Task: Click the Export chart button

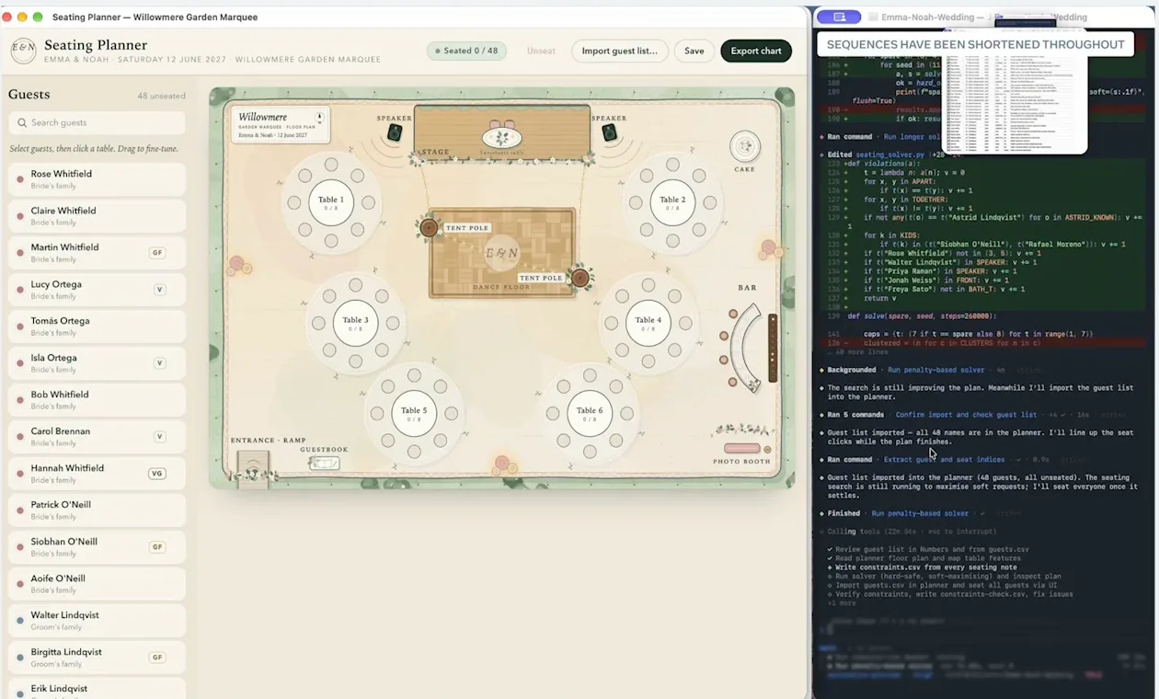Action: click(x=756, y=51)
